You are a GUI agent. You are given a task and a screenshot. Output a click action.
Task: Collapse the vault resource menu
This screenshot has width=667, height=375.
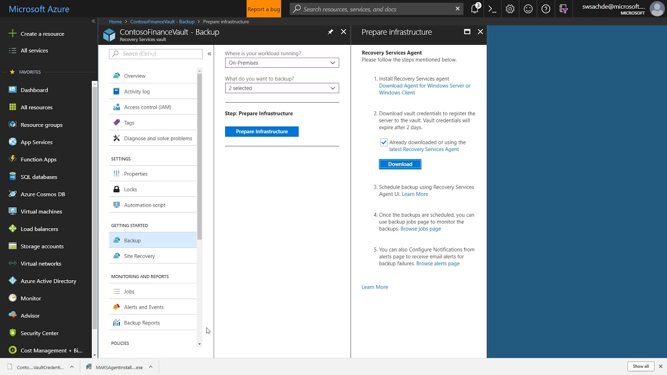pos(209,54)
